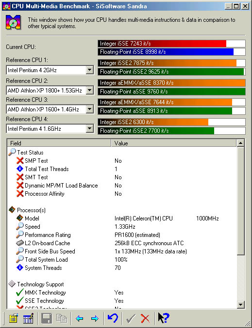Click the Integer iSSE 7243 it/s red bar
Viewport: 252px width, 328px height.
171,44
